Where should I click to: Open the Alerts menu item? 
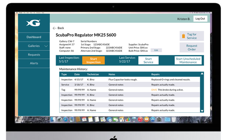coord(34,63)
